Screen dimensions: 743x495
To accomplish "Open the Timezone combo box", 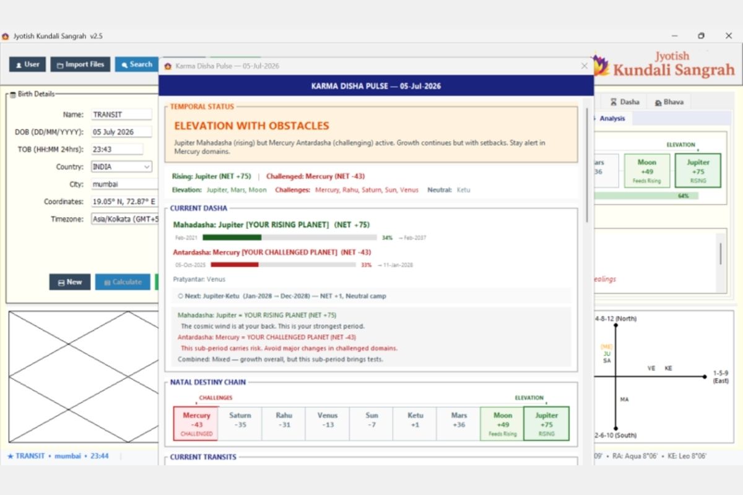I will click(x=125, y=219).
